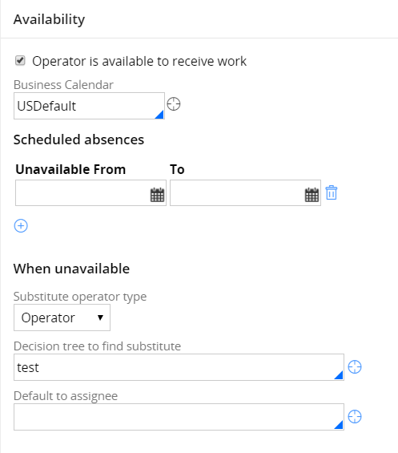The image size is (398, 453).
Task: Click the Scheduled absences heading
Action: (78, 140)
